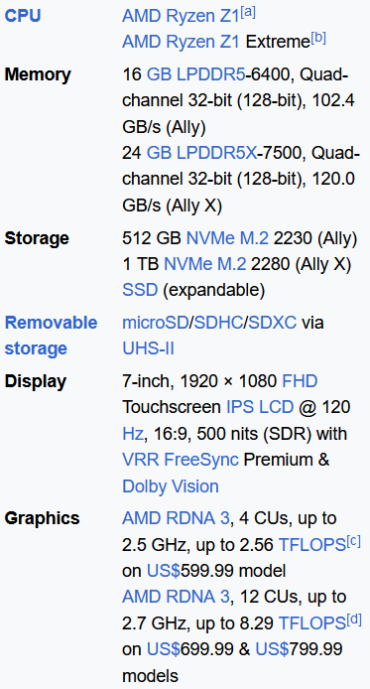370x689 pixels.
Task: Open the Removable storage label link
Action: (x=51, y=336)
